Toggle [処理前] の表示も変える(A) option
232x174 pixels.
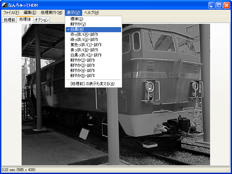(x=93, y=84)
